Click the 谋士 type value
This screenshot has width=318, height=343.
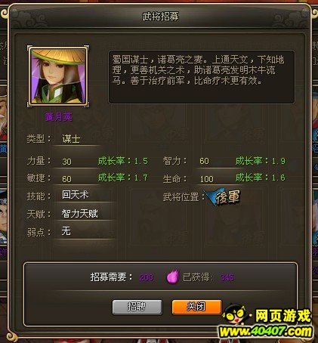pos(71,139)
